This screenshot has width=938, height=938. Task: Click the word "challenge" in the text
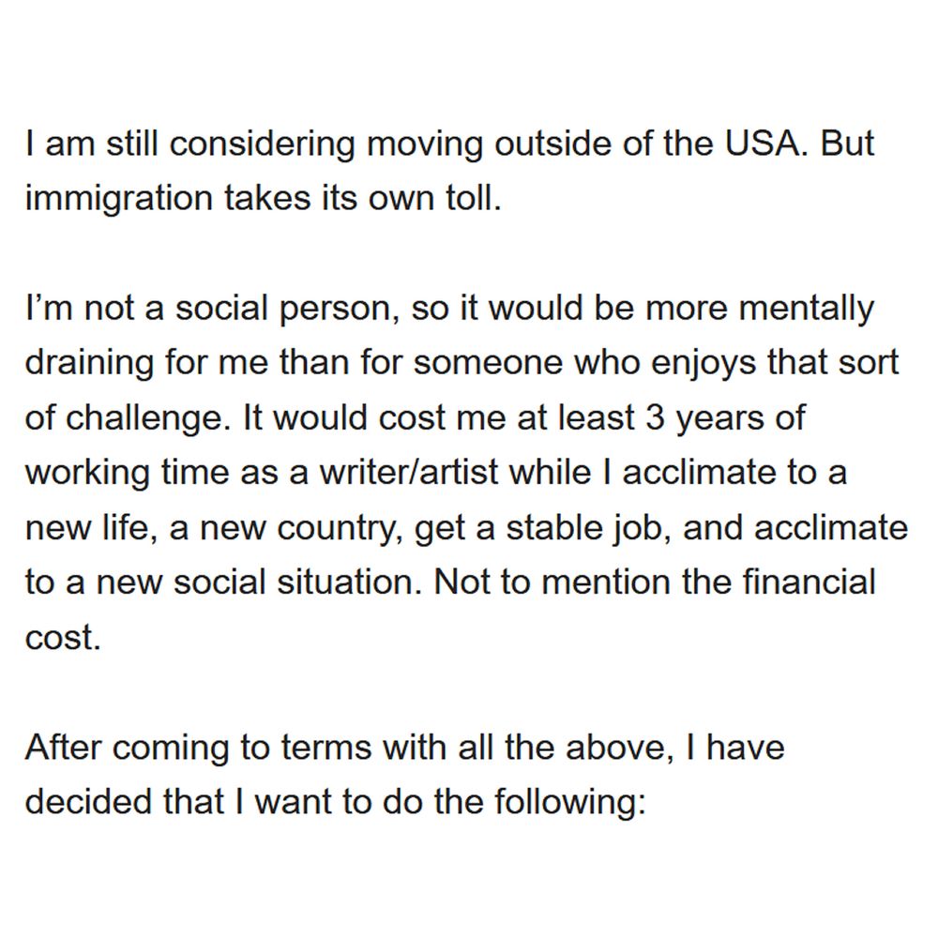[143, 419]
